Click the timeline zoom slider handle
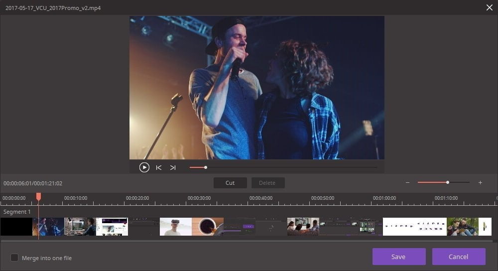 [448, 182]
